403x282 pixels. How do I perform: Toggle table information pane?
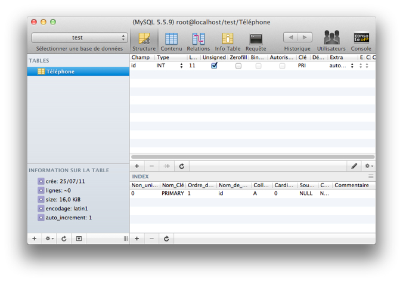(79, 238)
